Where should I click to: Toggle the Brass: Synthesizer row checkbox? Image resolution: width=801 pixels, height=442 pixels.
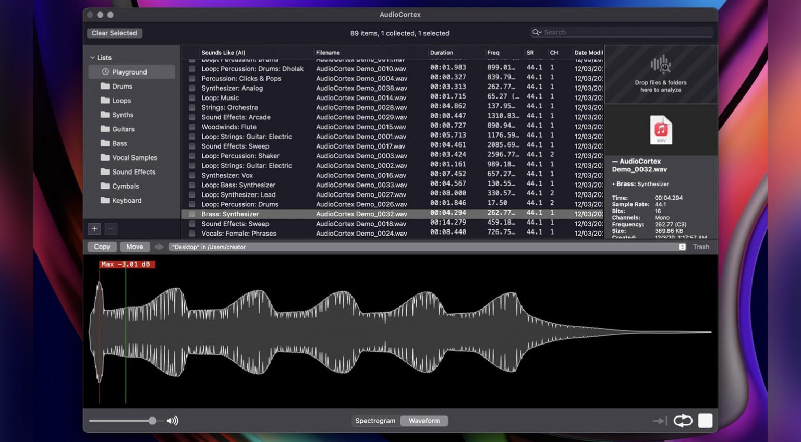click(192, 214)
